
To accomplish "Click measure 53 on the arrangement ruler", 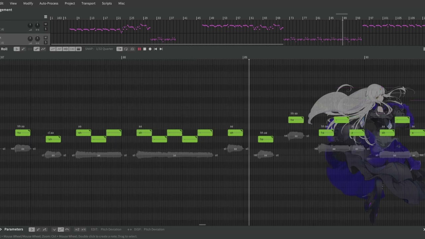I will pyautogui.click(x=225, y=18).
